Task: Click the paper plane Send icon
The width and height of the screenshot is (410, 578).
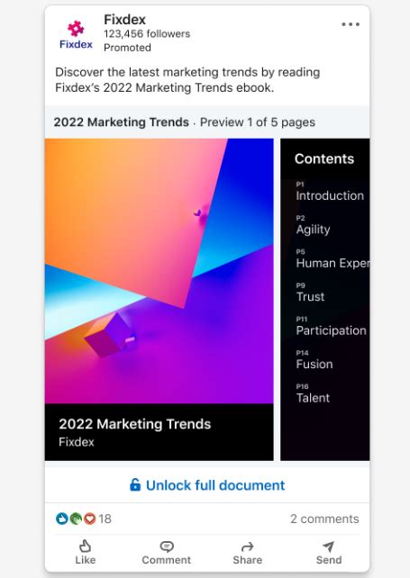Action: pyautogui.click(x=328, y=546)
